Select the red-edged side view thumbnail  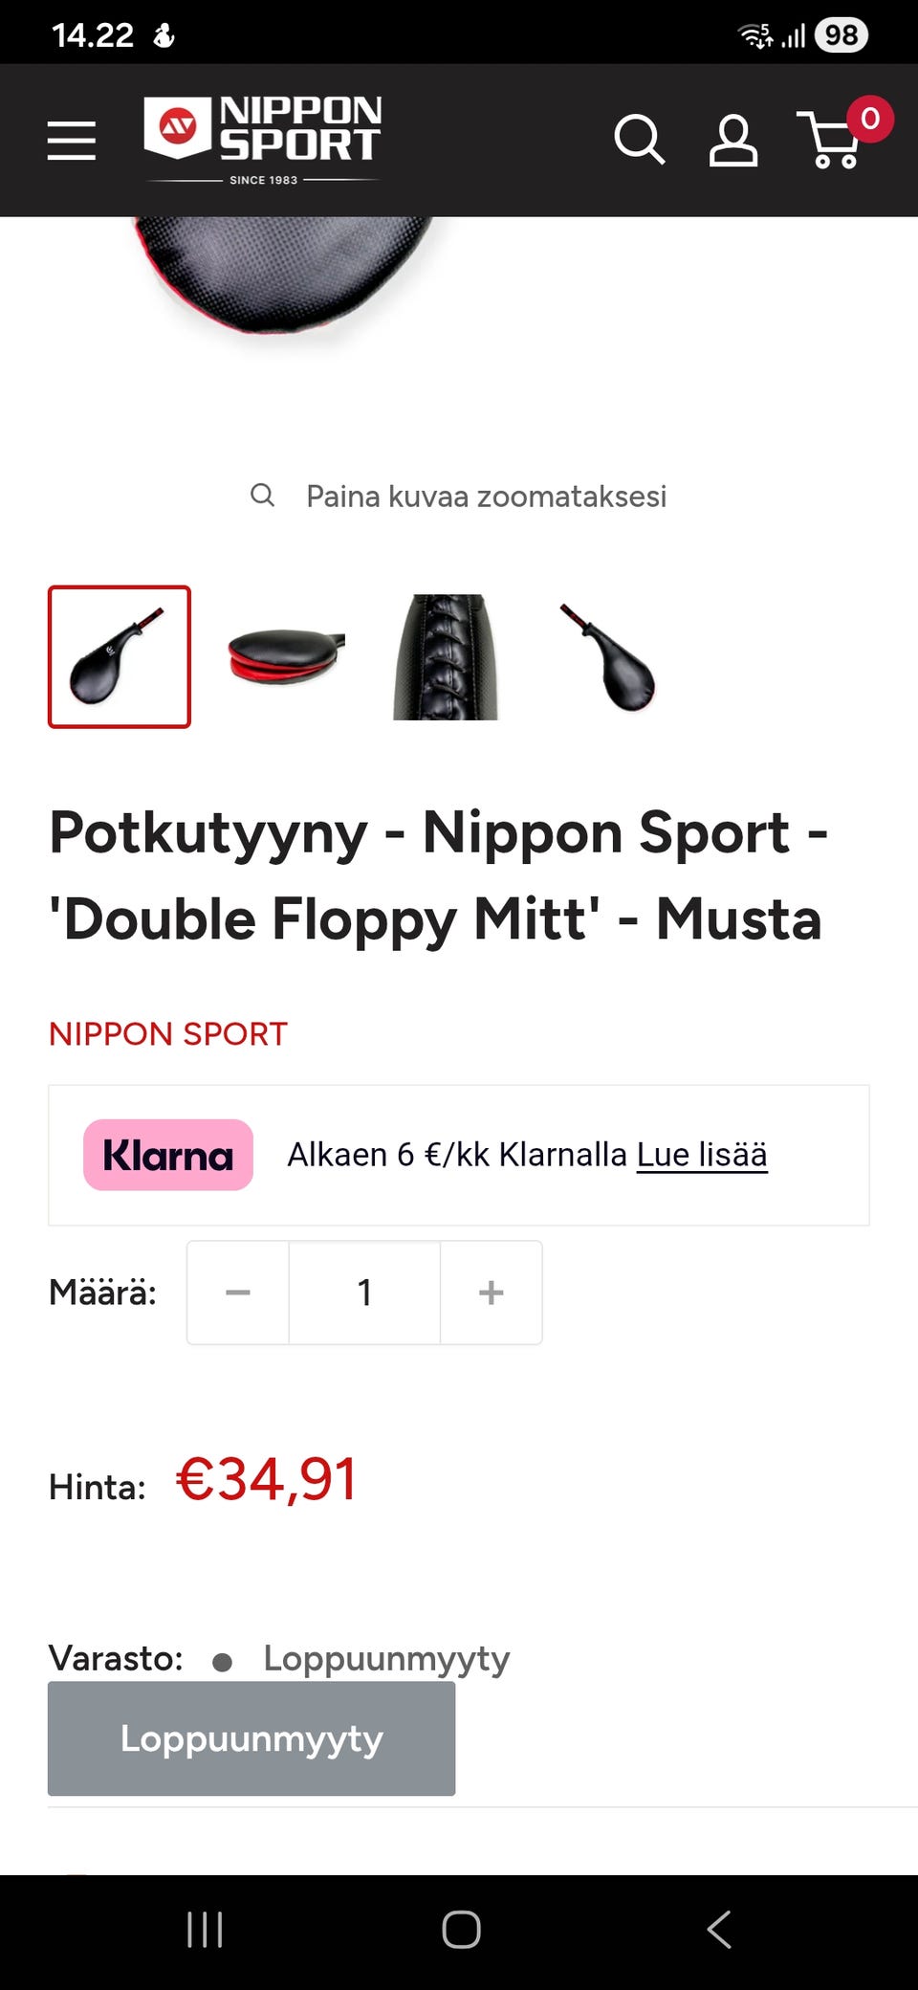[x=285, y=656]
